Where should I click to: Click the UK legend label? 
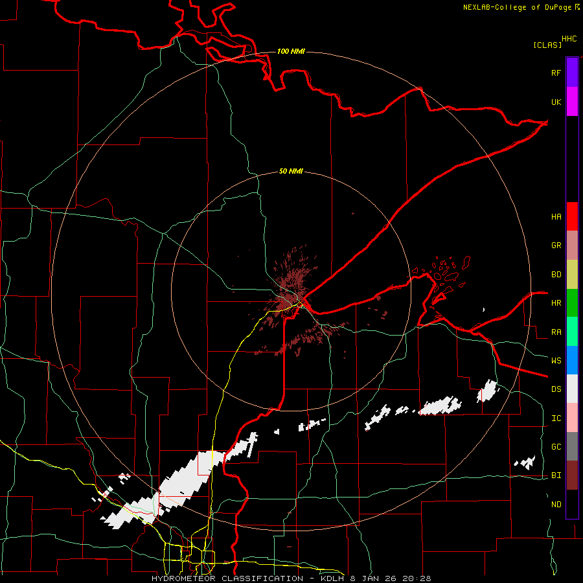click(x=556, y=102)
